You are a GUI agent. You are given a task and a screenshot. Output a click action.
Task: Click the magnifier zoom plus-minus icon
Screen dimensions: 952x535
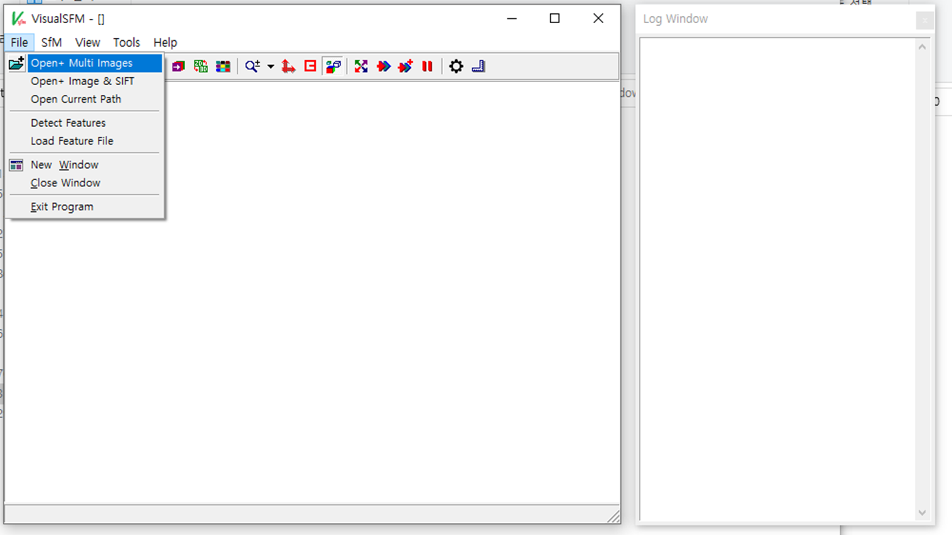[253, 66]
